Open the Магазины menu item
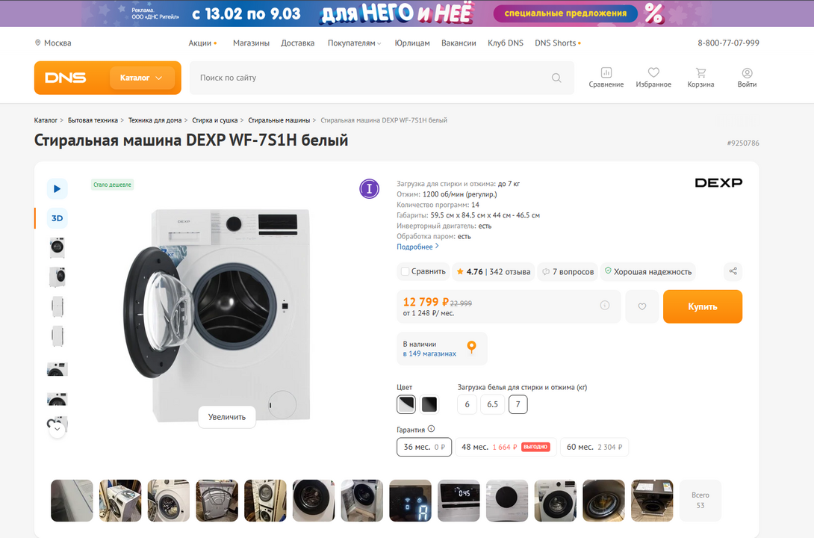814x538 pixels. (251, 43)
